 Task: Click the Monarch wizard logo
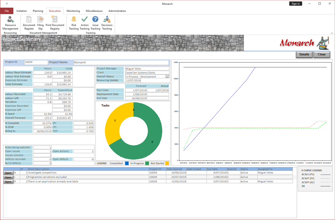point(323,43)
